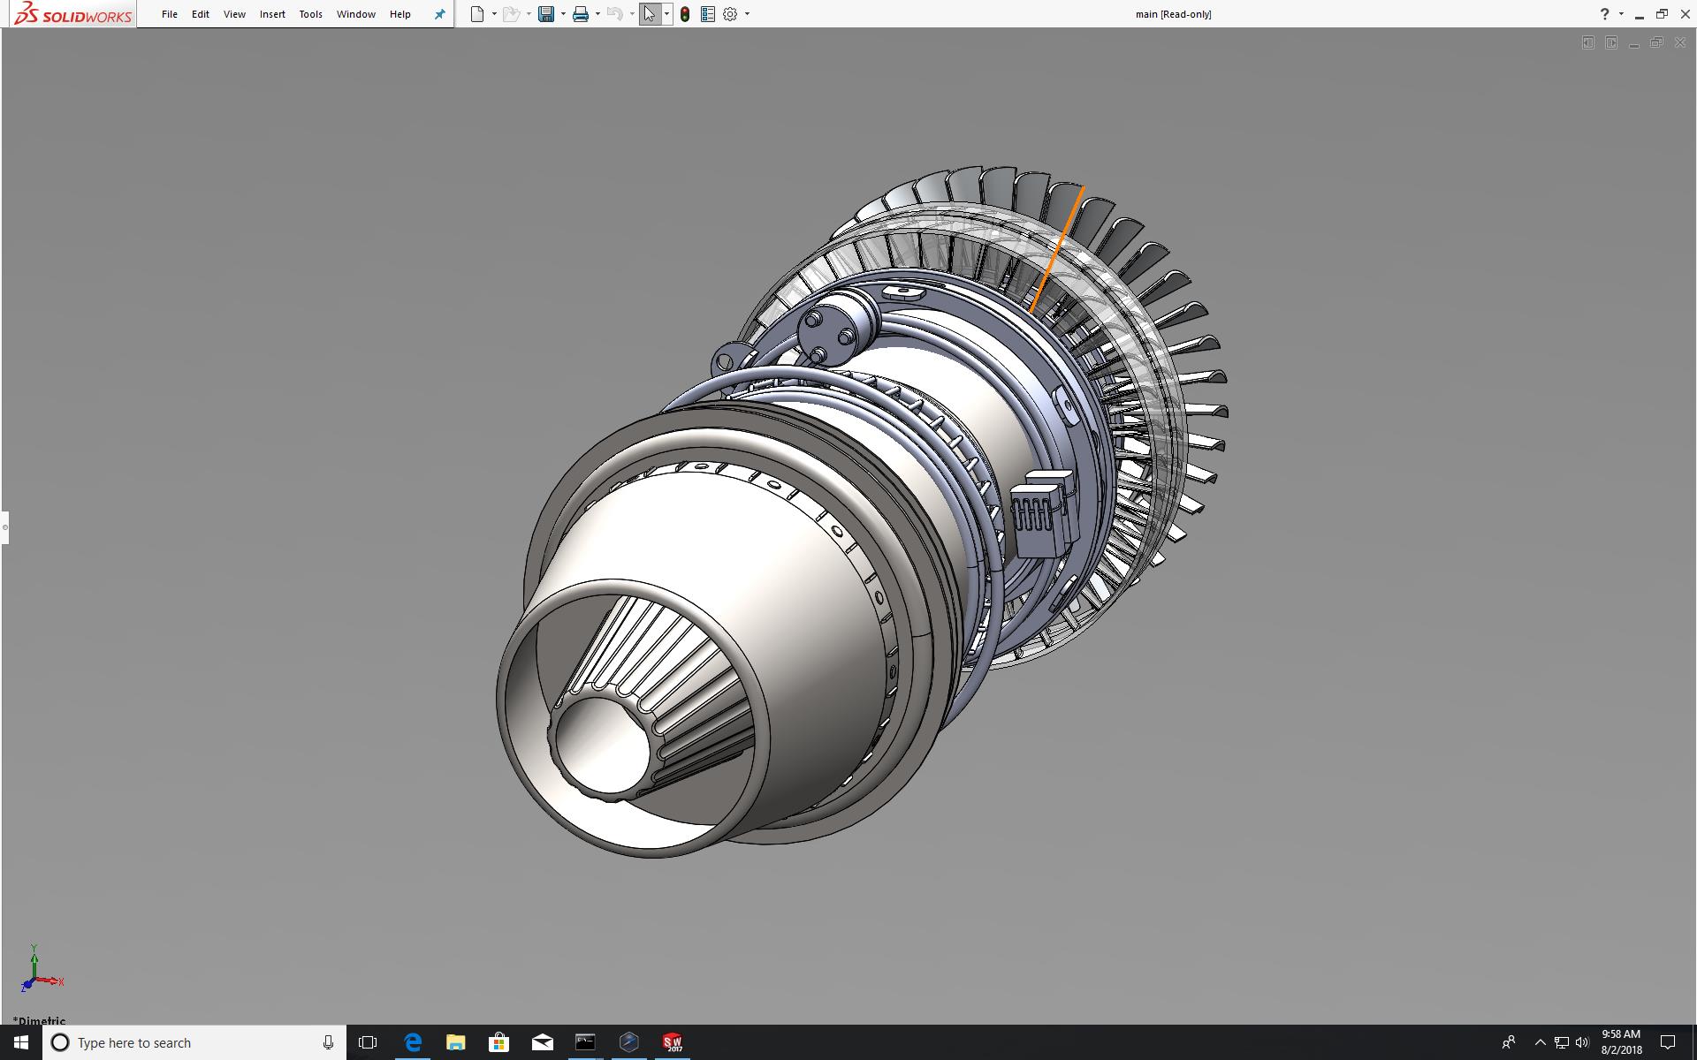Click the Help question mark button

pyautogui.click(x=1604, y=14)
